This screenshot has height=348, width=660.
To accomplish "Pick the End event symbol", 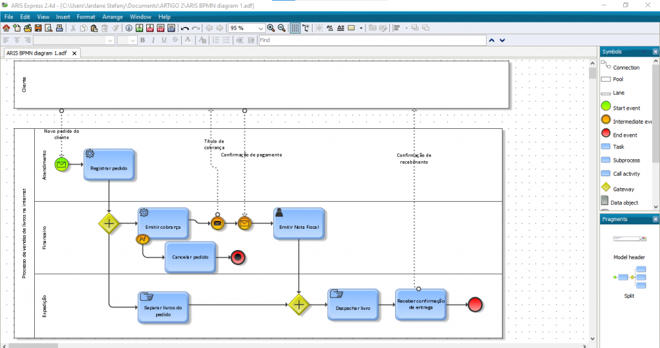I will [606, 134].
